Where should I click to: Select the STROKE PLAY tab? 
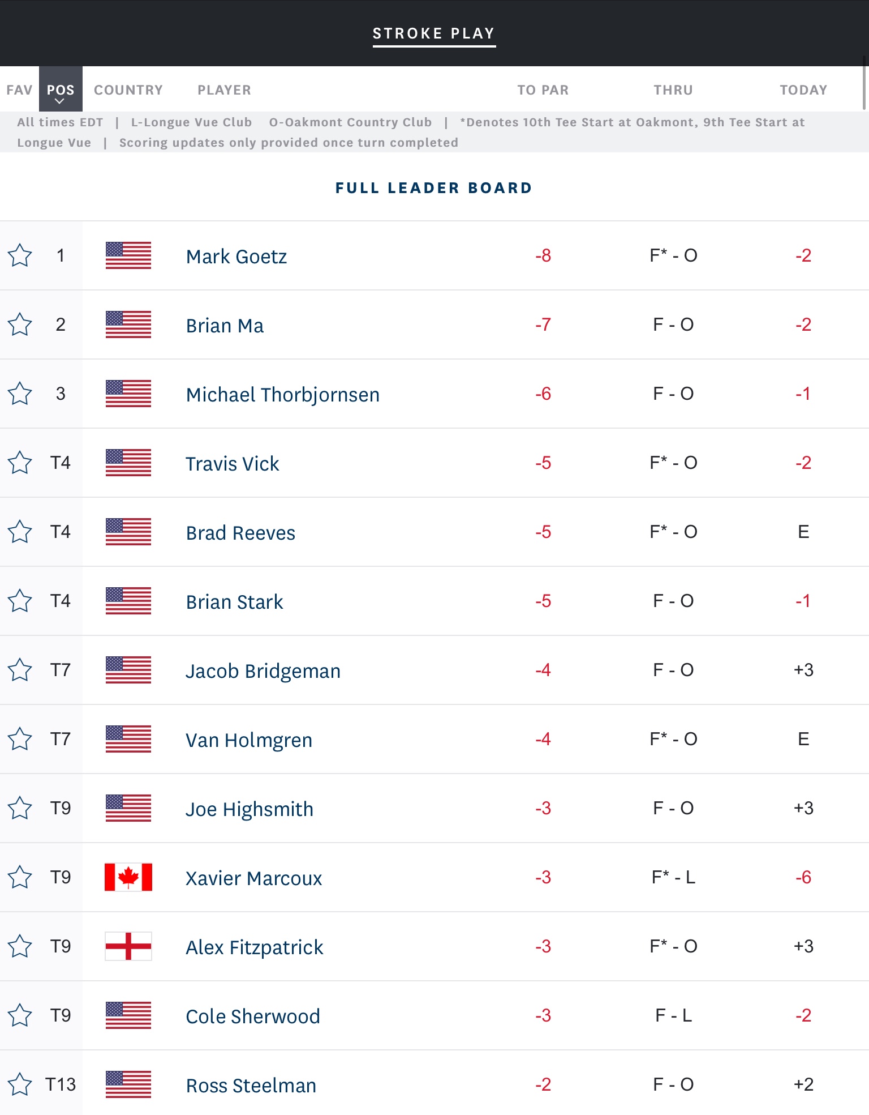(x=434, y=33)
